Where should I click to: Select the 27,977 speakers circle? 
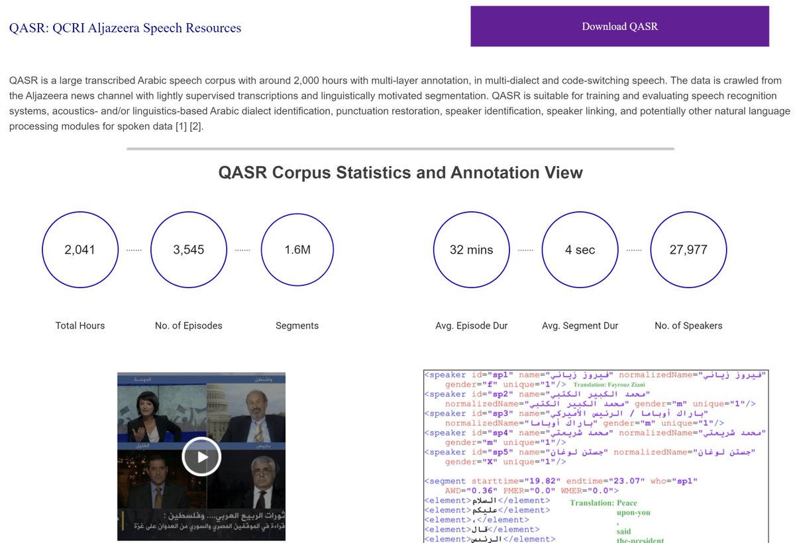click(x=688, y=250)
